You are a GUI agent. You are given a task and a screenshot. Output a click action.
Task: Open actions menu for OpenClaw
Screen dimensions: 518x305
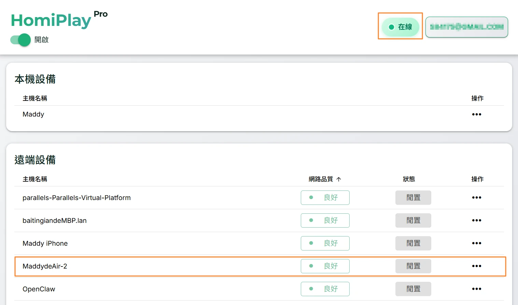(x=476, y=289)
